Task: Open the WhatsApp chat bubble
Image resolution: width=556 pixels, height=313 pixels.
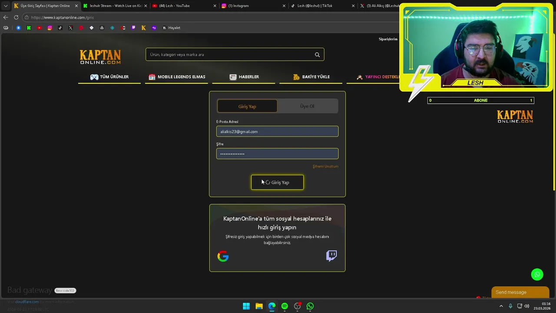Action: coord(537,274)
